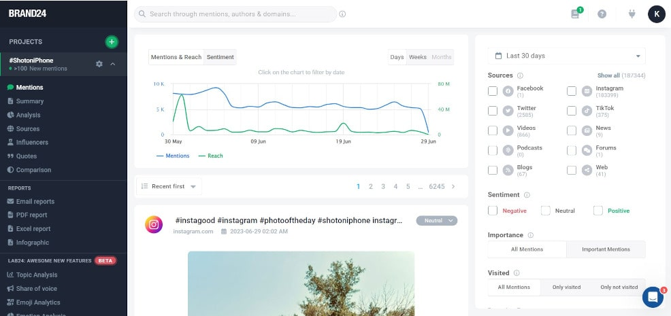This screenshot has width=671, height=316.
Task: Open the K user avatar menu
Action: [657, 14]
